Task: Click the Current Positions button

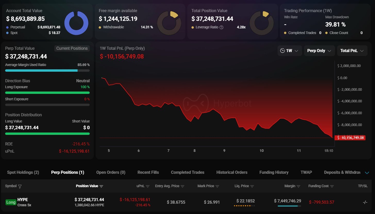Action: coord(72,48)
